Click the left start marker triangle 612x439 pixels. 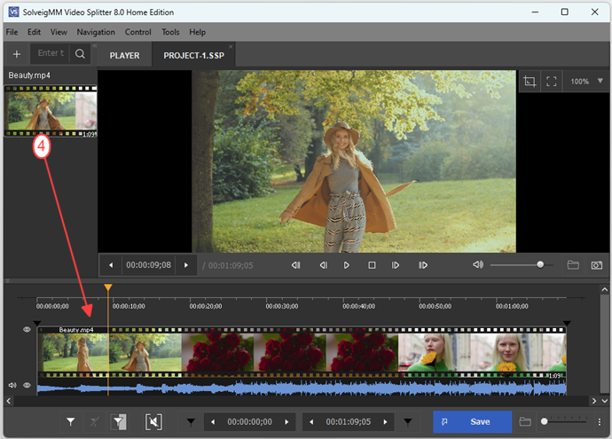click(37, 323)
